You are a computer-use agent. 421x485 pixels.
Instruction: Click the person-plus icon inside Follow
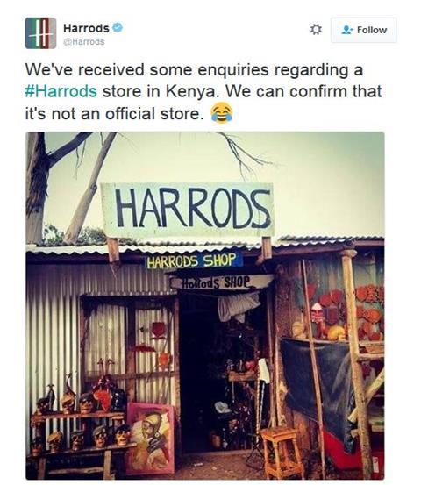point(347,30)
